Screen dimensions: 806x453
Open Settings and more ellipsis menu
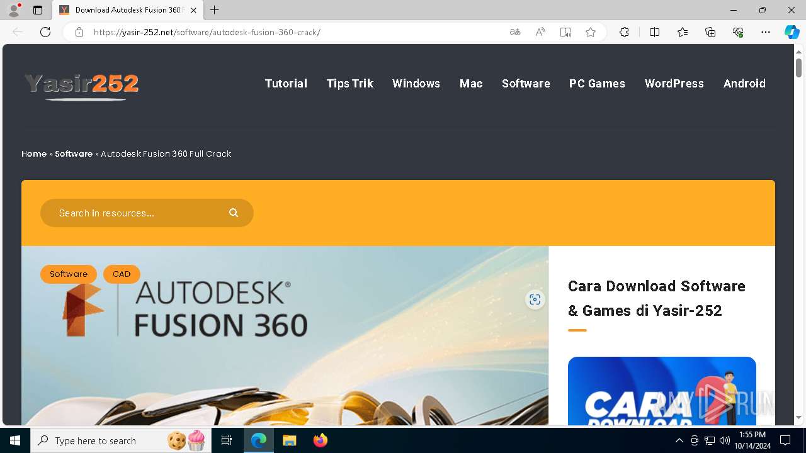pos(766,32)
